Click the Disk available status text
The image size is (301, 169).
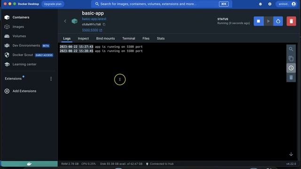pyautogui.click(x=121, y=164)
